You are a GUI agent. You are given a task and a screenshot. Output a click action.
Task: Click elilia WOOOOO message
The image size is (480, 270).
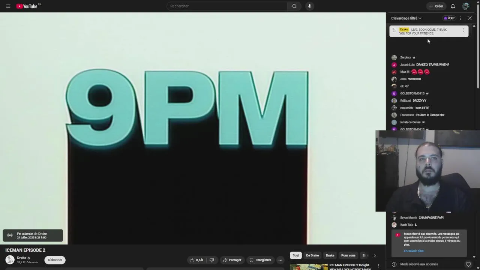click(411, 79)
